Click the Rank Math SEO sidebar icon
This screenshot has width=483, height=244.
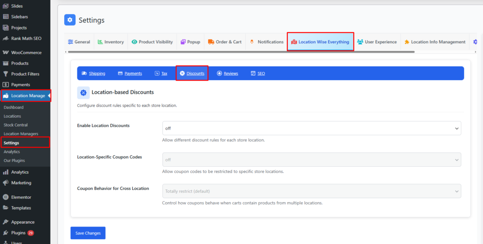point(6,39)
